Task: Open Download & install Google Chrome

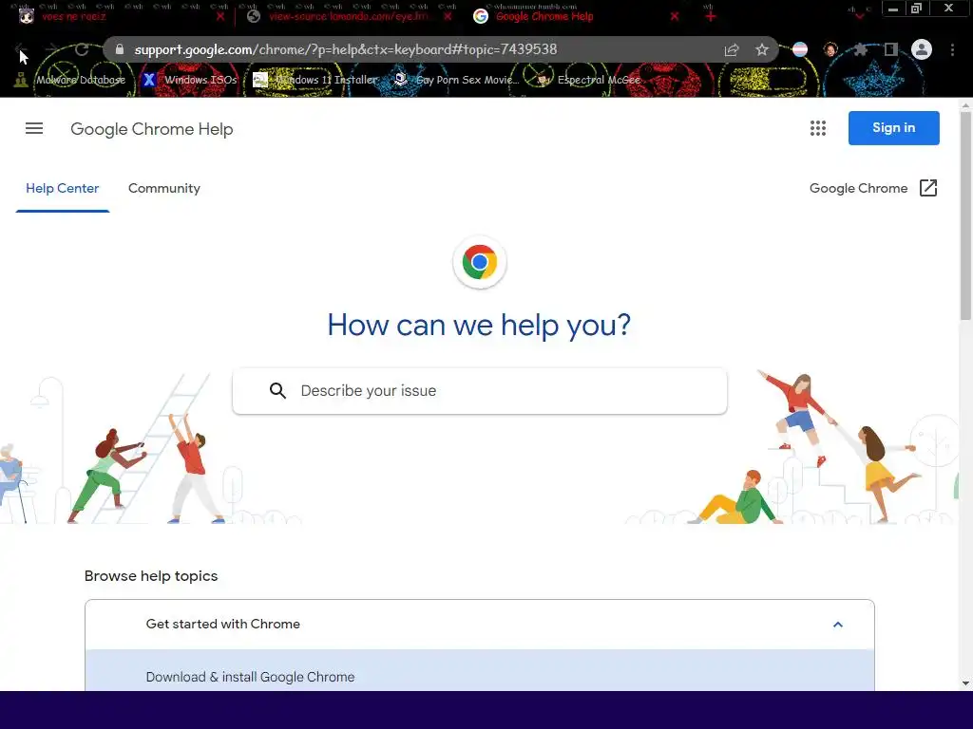Action: tap(250, 677)
